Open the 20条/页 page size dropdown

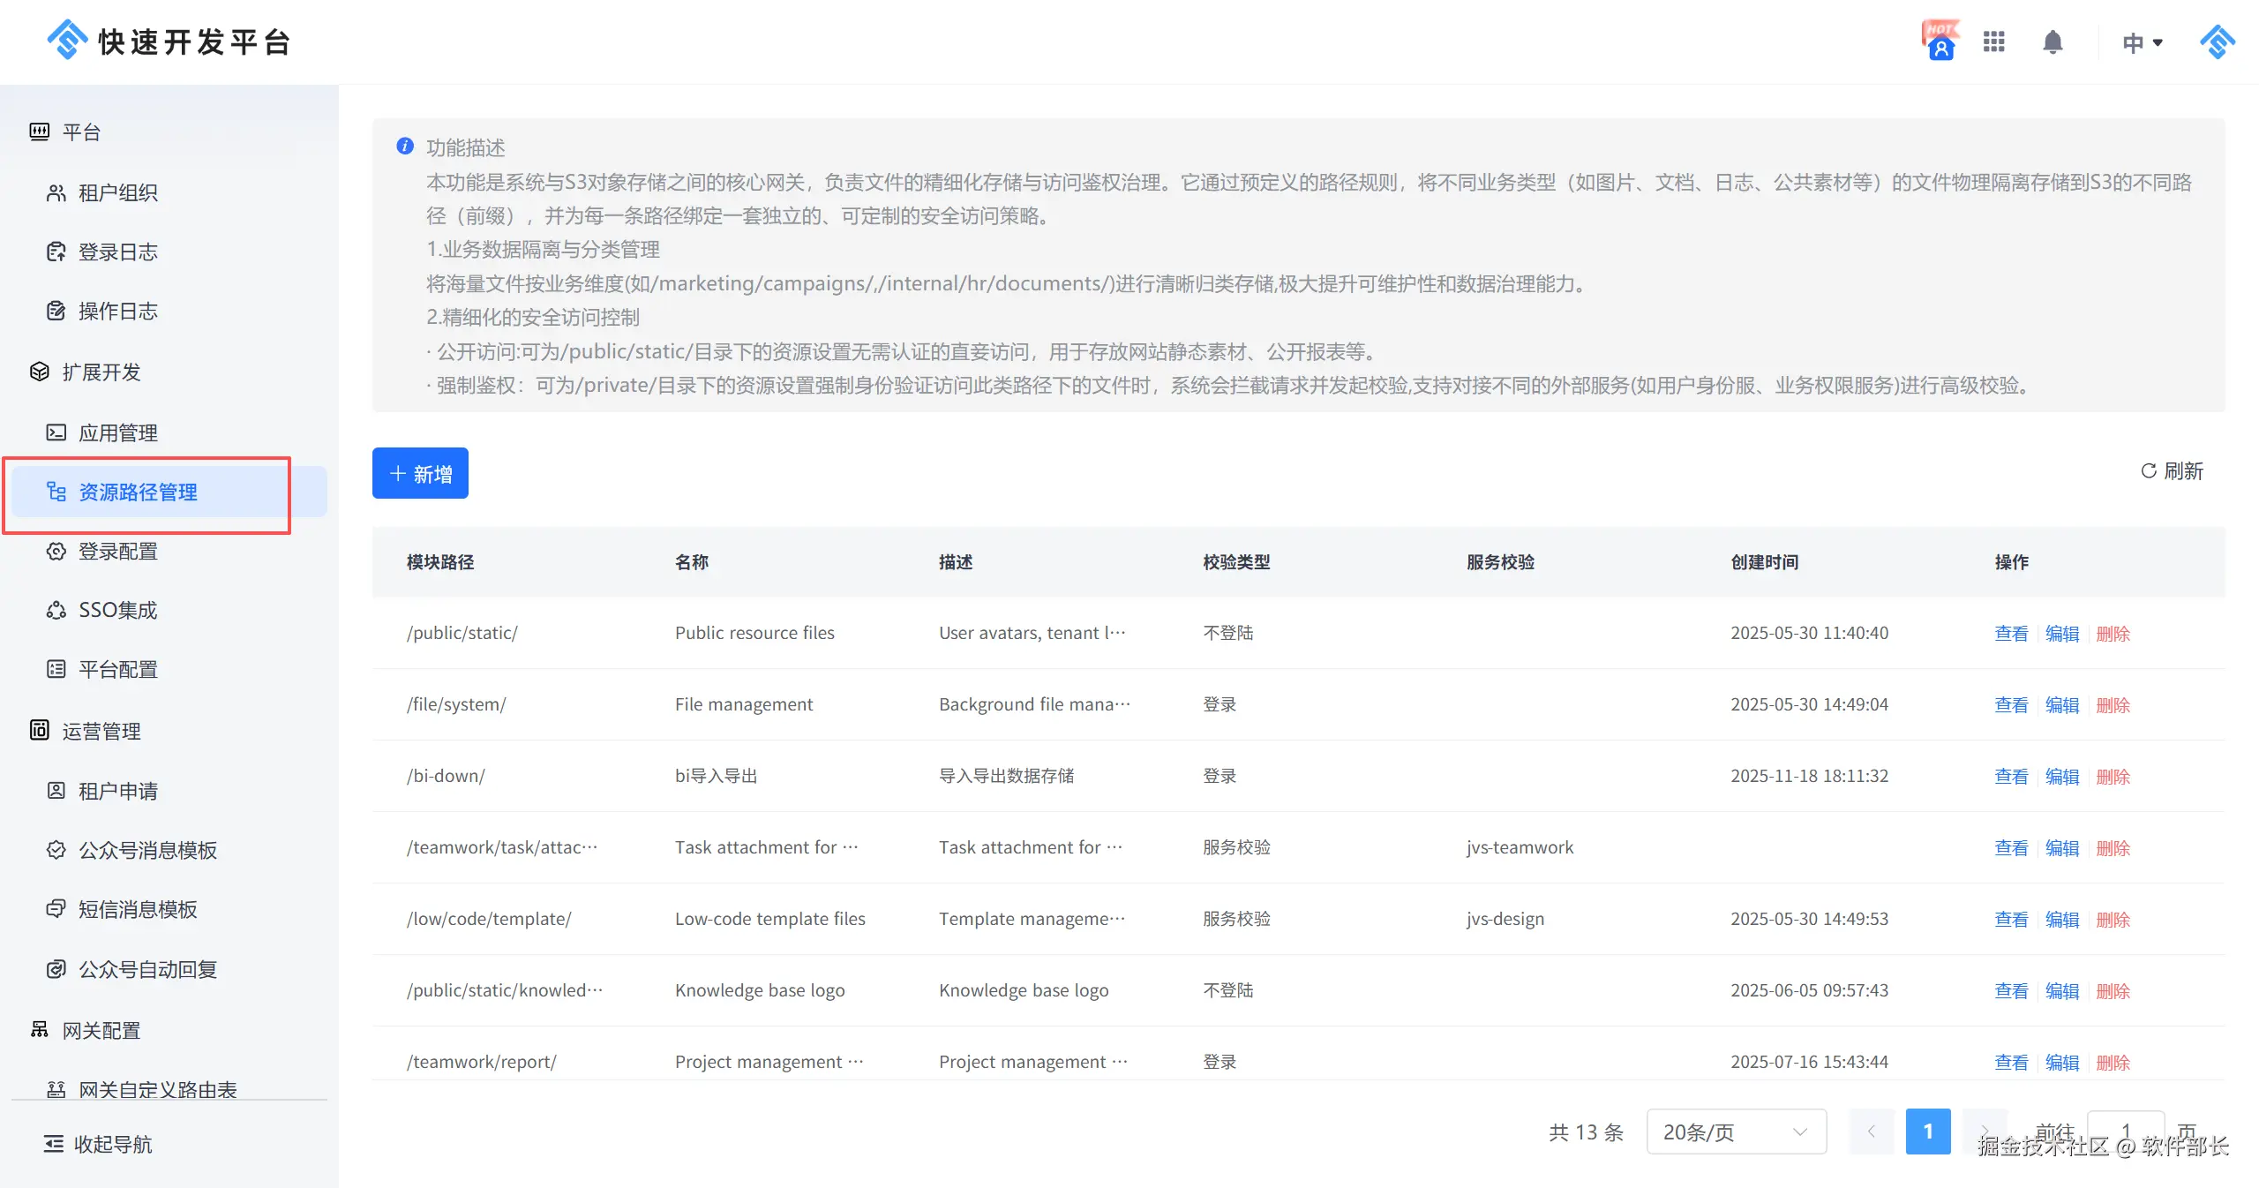coord(1735,1132)
